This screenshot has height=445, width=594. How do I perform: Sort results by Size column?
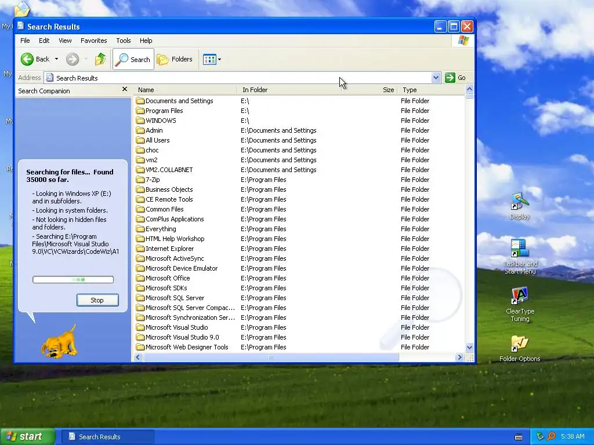[370, 90]
